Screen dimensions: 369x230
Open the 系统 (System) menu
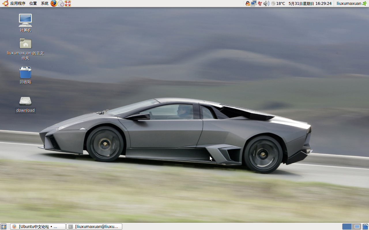pyautogui.click(x=45, y=3)
